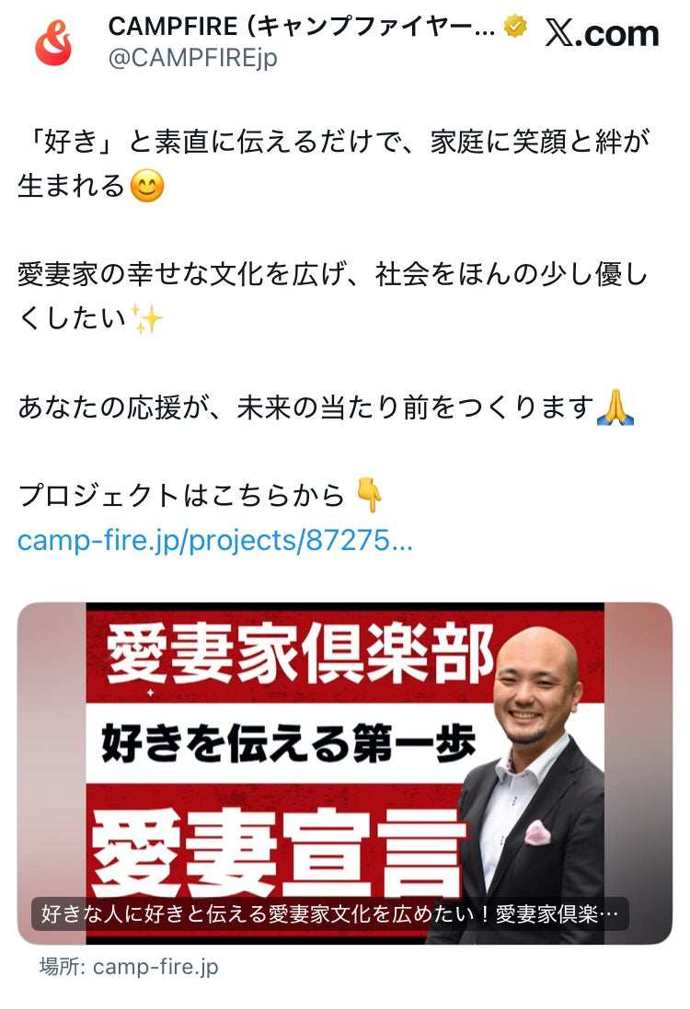Click the gold verified badge

pos(515,27)
